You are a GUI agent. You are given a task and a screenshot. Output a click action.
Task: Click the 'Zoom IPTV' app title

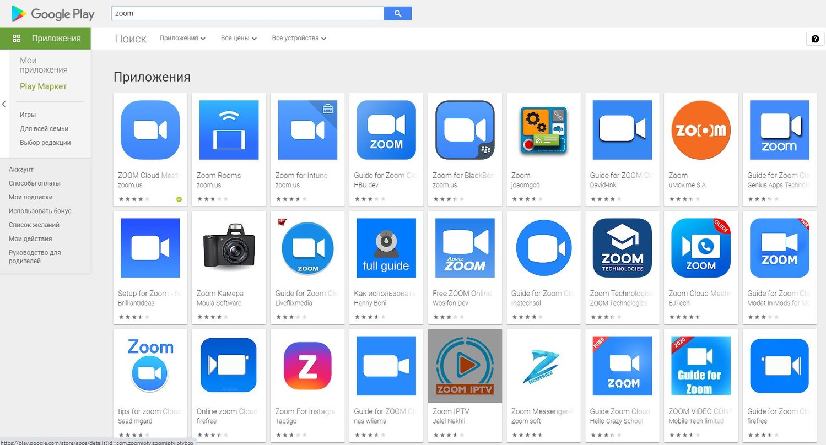tap(451, 411)
